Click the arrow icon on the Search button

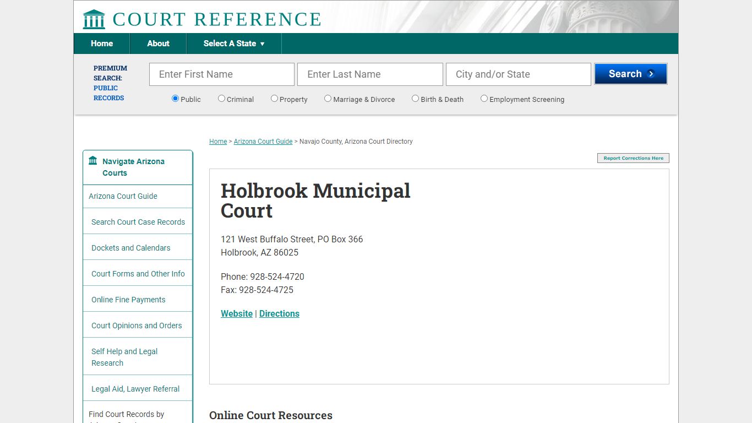[651, 74]
